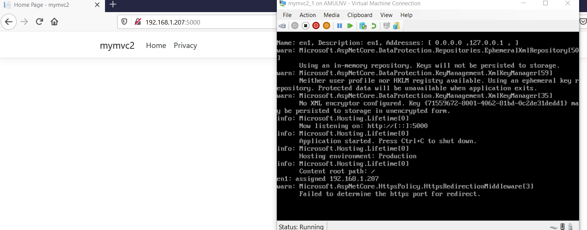587x230 pixels.
Task: Take a checkpoint of the virtual machine
Action: point(363,26)
